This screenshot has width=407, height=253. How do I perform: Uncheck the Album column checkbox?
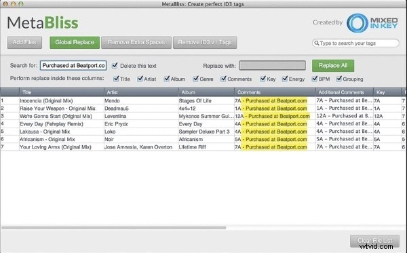[x=167, y=79]
